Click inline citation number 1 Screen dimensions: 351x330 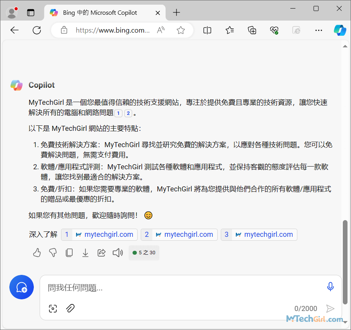click(x=118, y=113)
